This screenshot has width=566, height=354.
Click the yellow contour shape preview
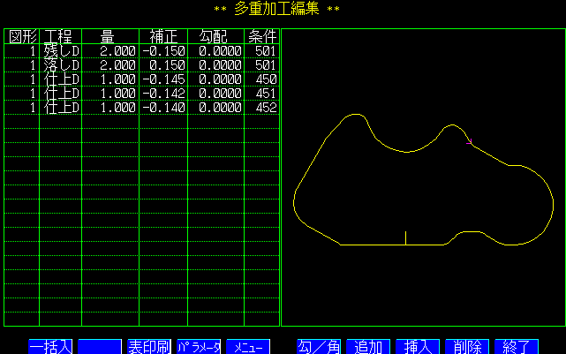click(x=423, y=180)
